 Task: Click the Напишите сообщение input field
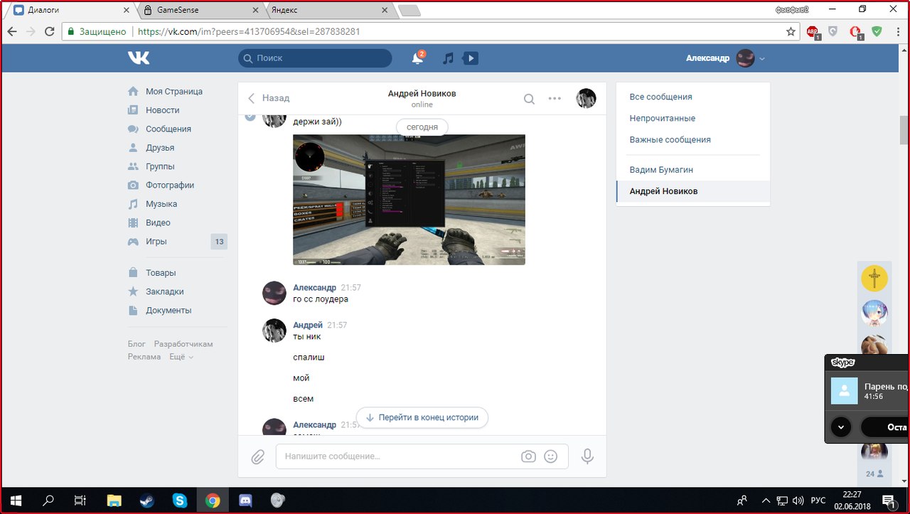(x=398, y=456)
